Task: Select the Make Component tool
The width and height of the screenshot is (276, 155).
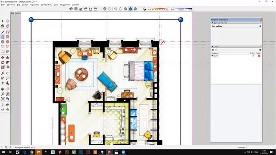Action: click(x=8, y=21)
